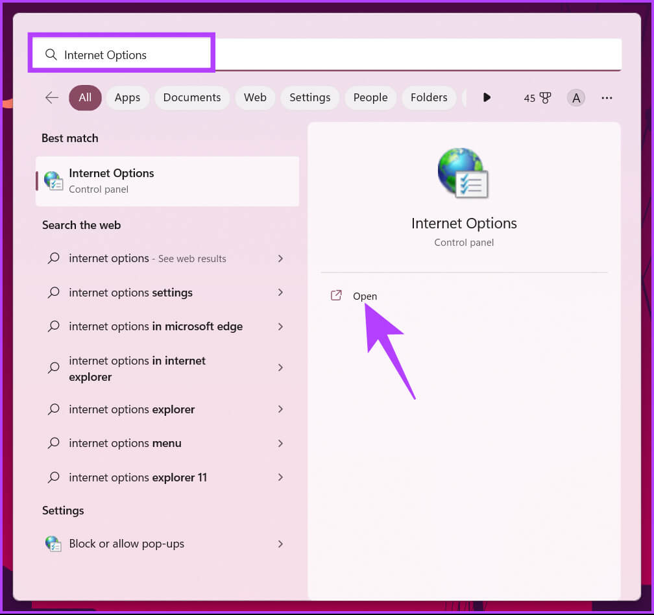Click search icon beside internet options menu
Image resolution: width=654 pixels, height=615 pixels.
click(53, 443)
